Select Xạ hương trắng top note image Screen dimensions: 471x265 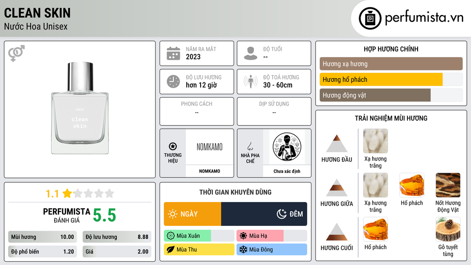(x=375, y=141)
